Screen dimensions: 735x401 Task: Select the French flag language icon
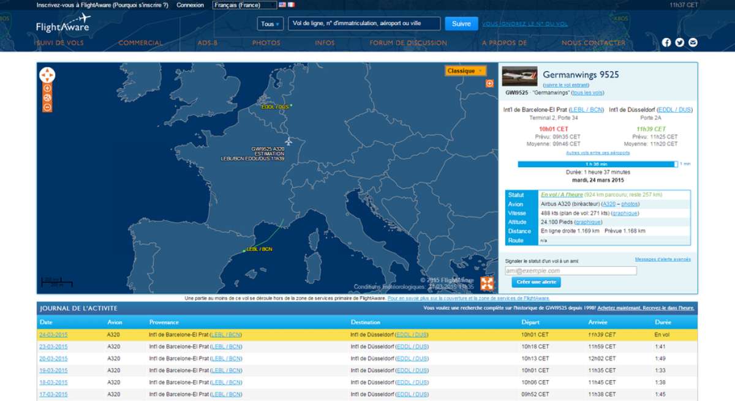[x=291, y=4]
